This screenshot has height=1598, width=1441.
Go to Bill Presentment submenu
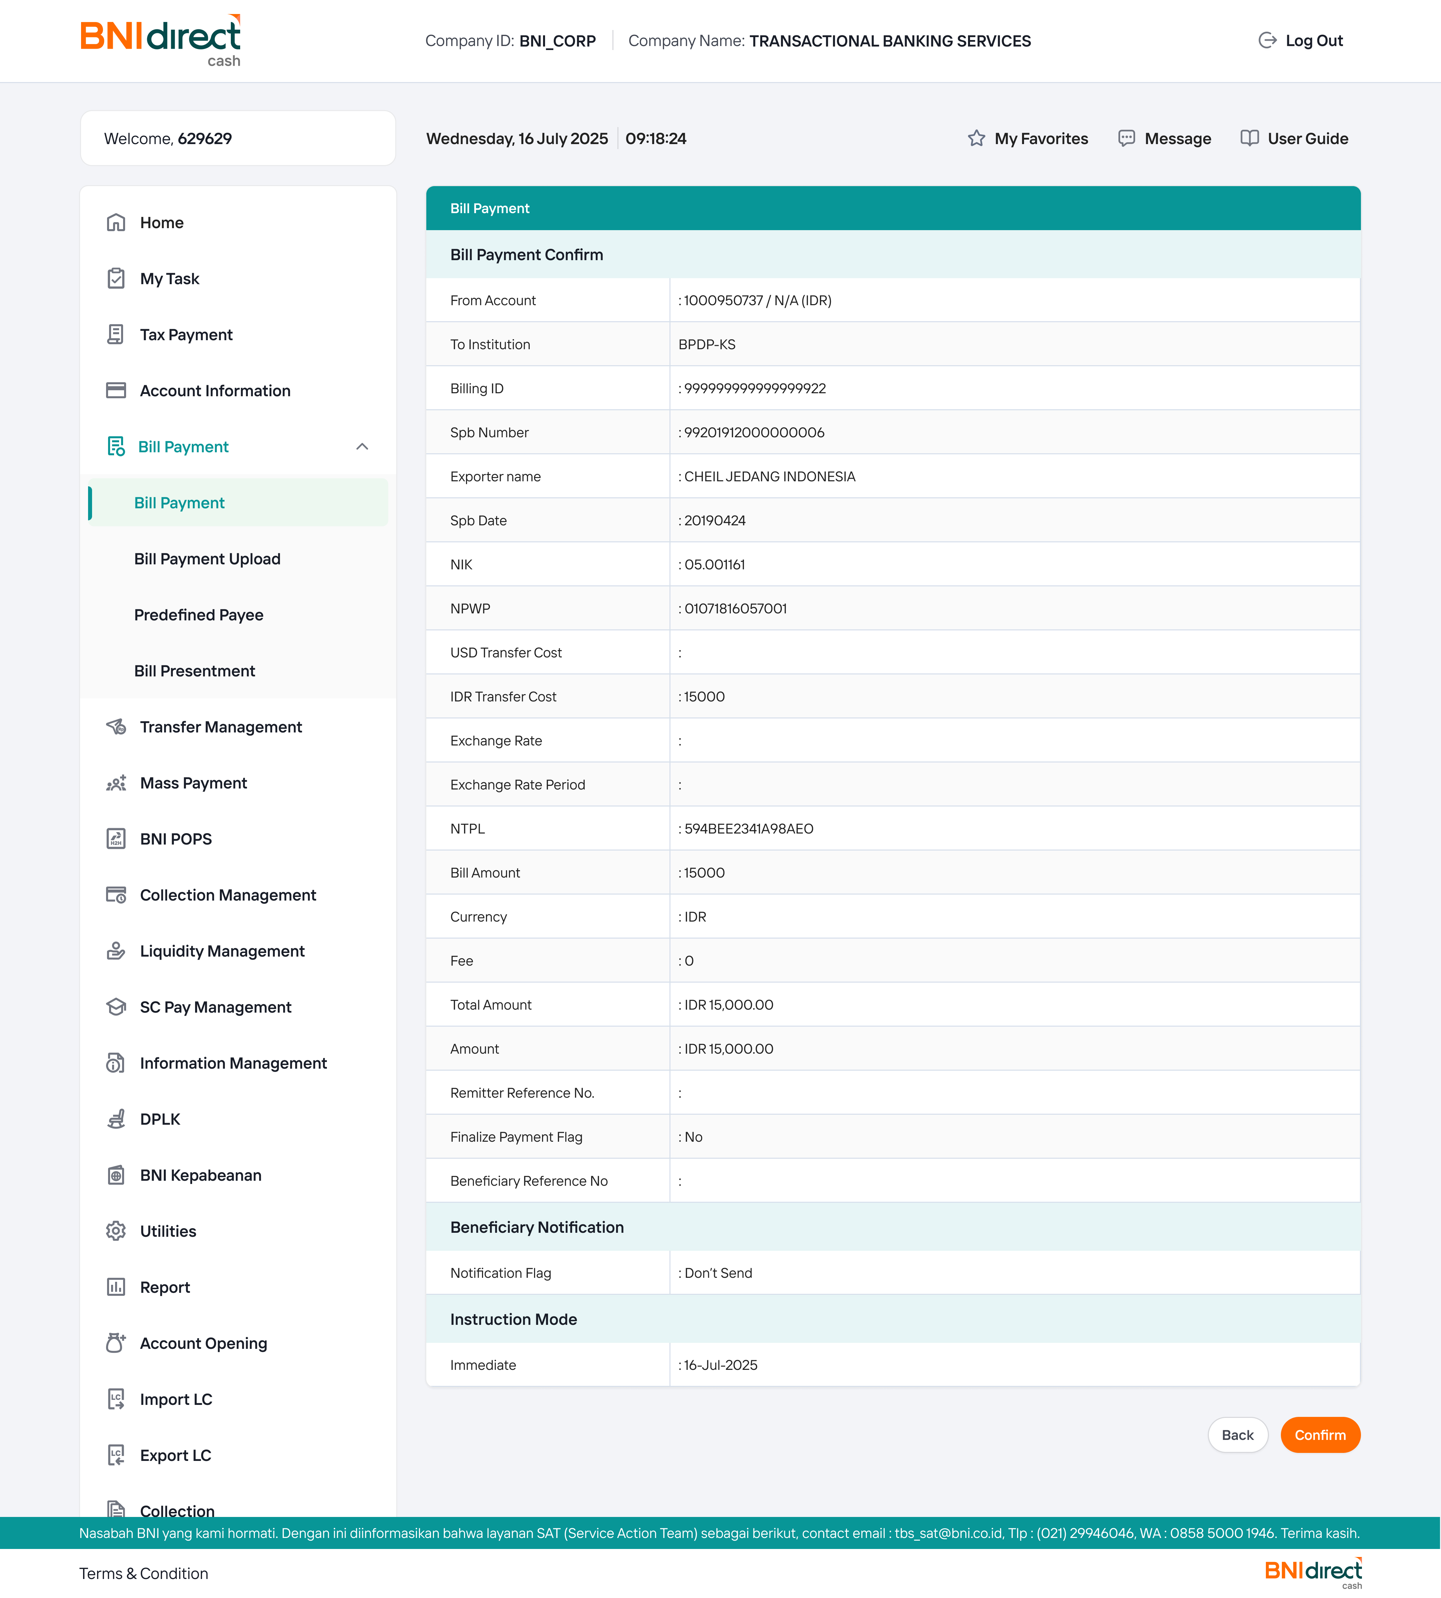coord(195,671)
